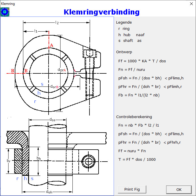The width and height of the screenshot is (196, 196).
Task: Click formula ending with '< pFlimh,r'
Action: [150, 86]
